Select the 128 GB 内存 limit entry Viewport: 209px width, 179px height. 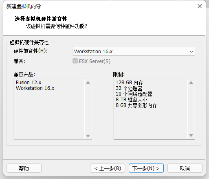point(129,83)
